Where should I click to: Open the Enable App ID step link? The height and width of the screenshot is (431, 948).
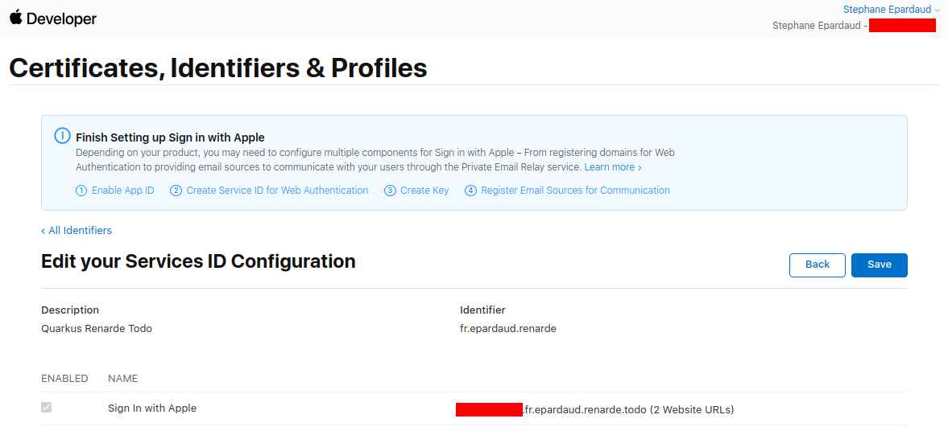point(122,191)
